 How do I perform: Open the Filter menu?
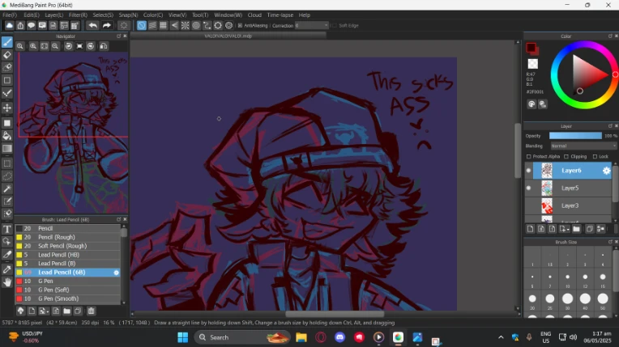pyautogui.click(x=78, y=15)
